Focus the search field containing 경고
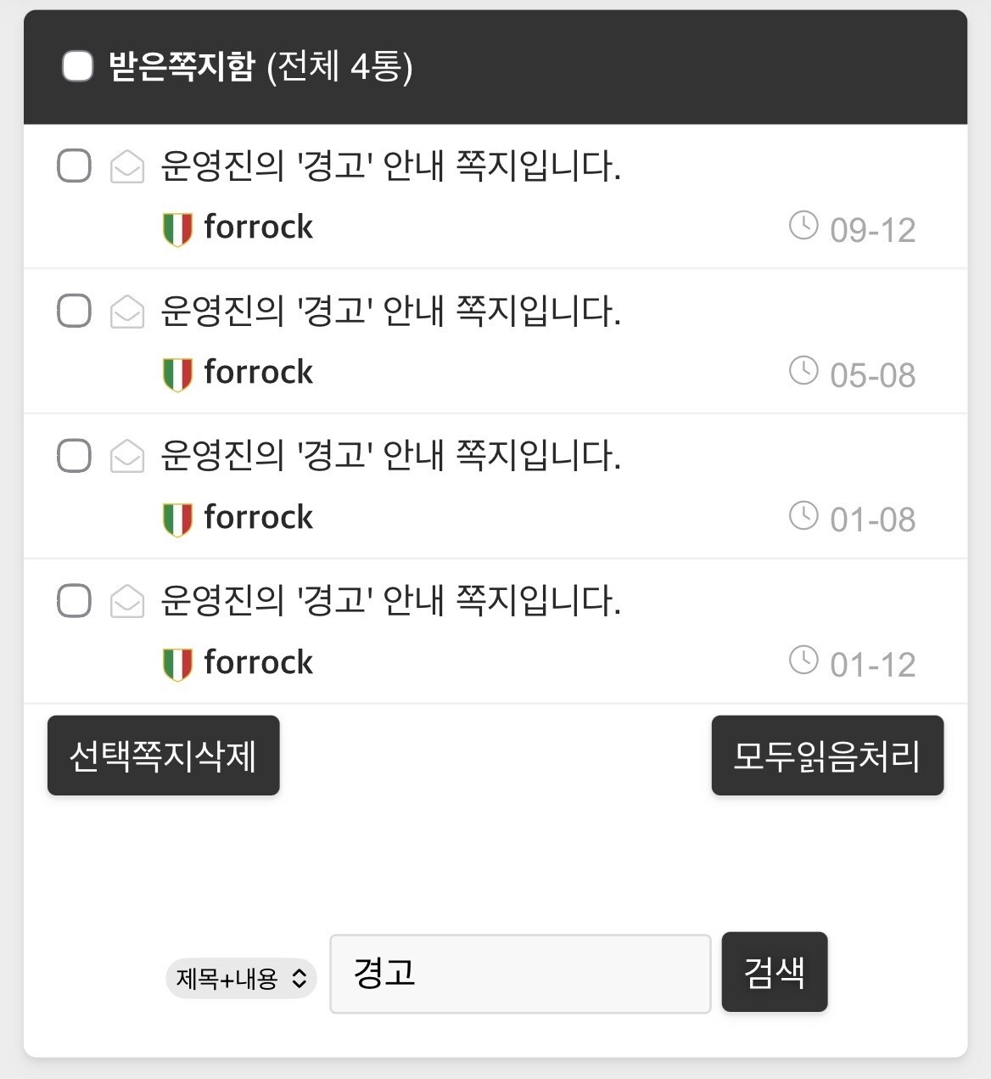Screen dimensions: 991x1079 click(519, 973)
